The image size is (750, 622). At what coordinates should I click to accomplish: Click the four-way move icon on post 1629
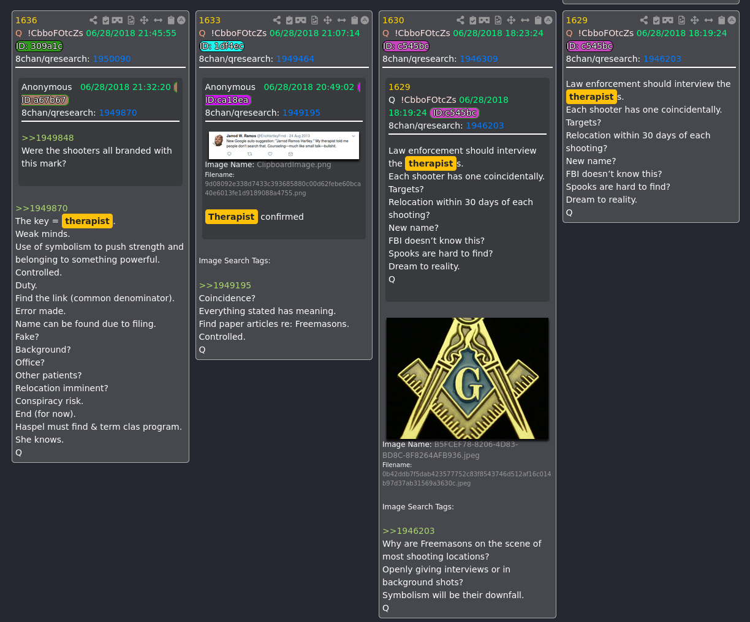click(695, 20)
